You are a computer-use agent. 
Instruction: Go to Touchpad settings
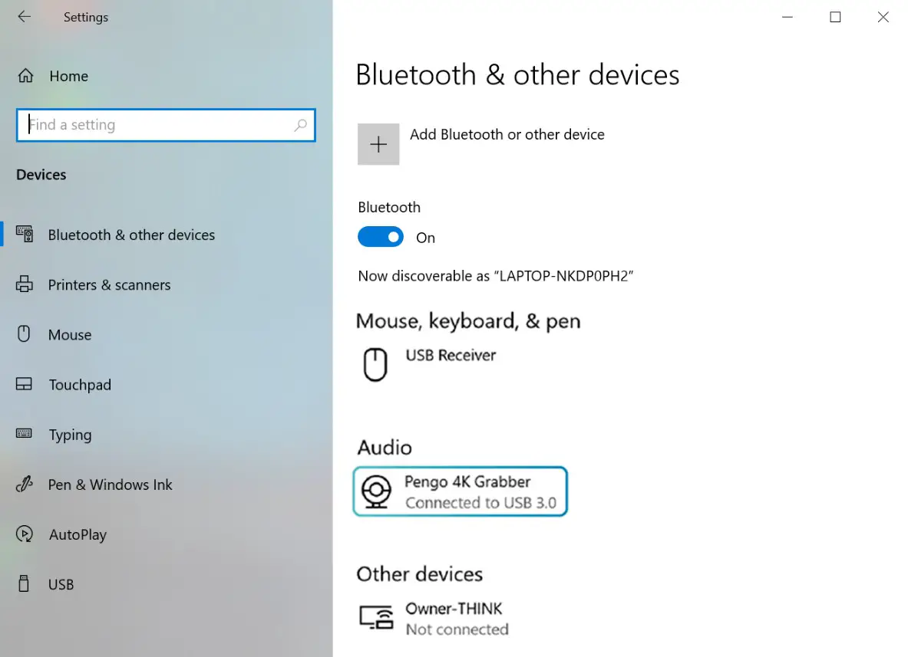80,385
